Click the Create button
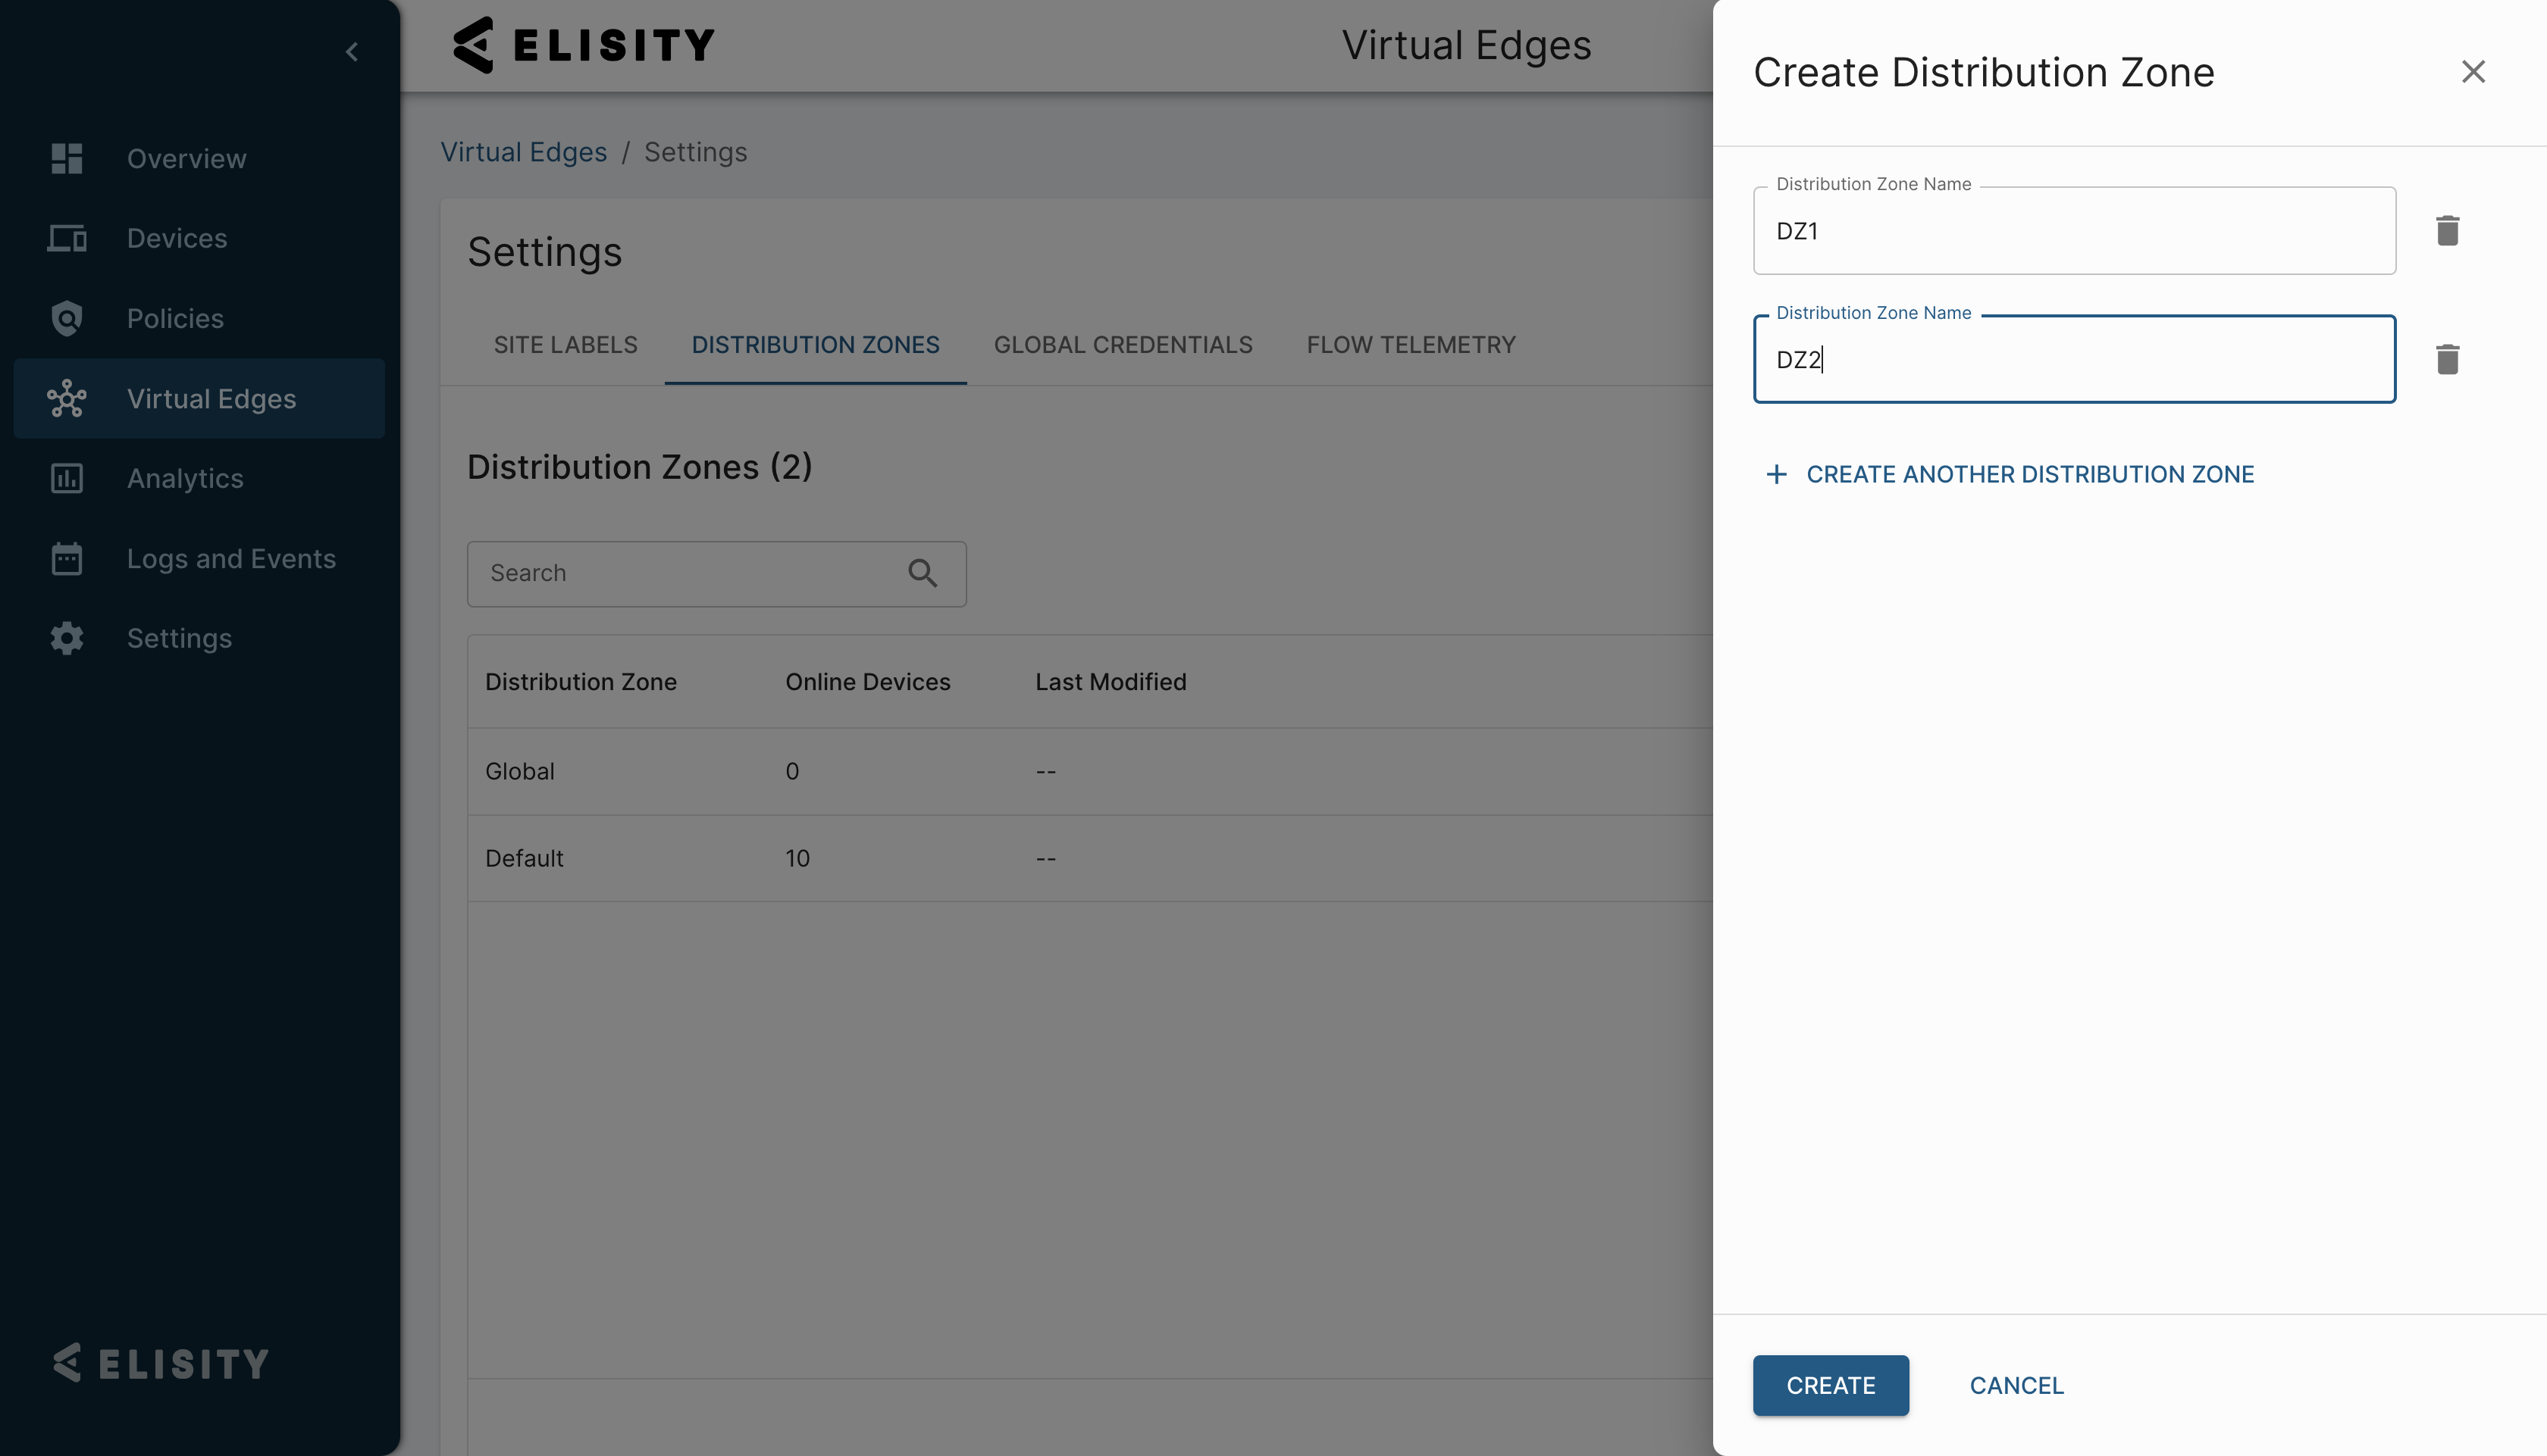2547x1456 pixels. pyautogui.click(x=1831, y=1386)
